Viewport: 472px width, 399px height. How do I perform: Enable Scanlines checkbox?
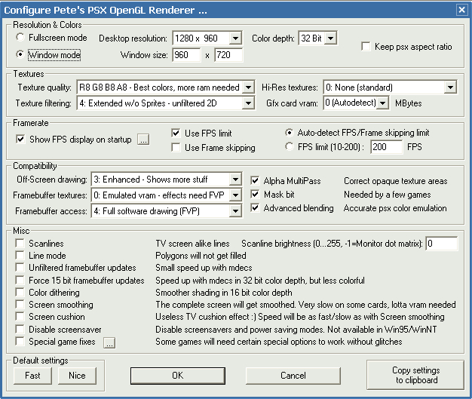pyautogui.click(x=20, y=243)
